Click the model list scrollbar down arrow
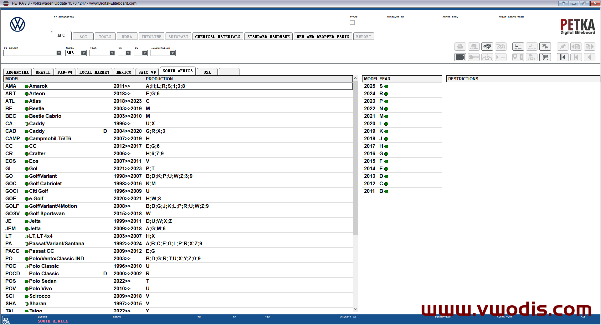 tap(355, 309)
